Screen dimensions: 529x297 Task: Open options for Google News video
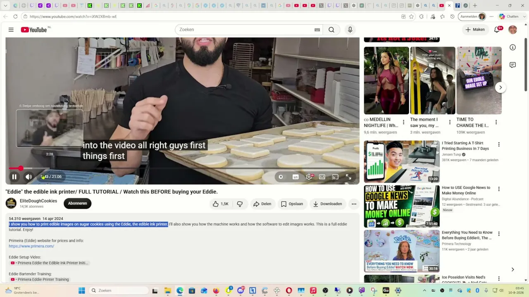(499, 189)
